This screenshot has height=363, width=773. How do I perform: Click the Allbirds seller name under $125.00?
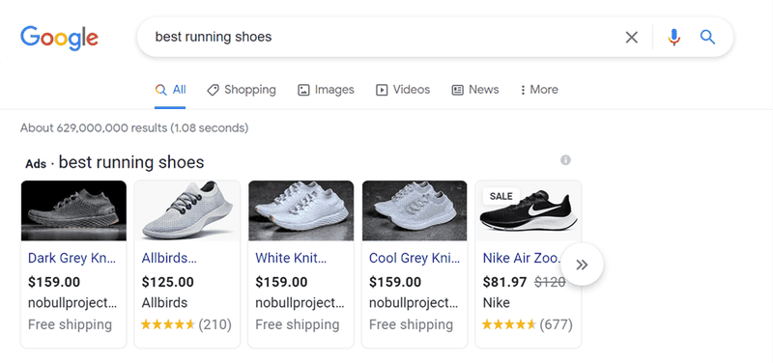click(164, 302)
